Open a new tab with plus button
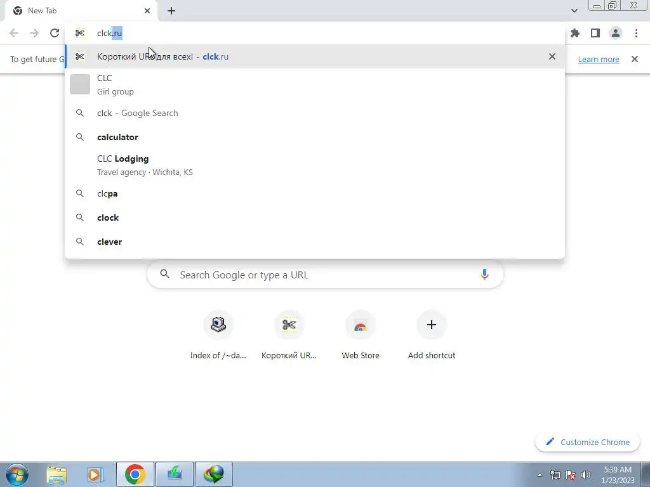This screenshot has width=650, height=487. (x=171, y=11)
